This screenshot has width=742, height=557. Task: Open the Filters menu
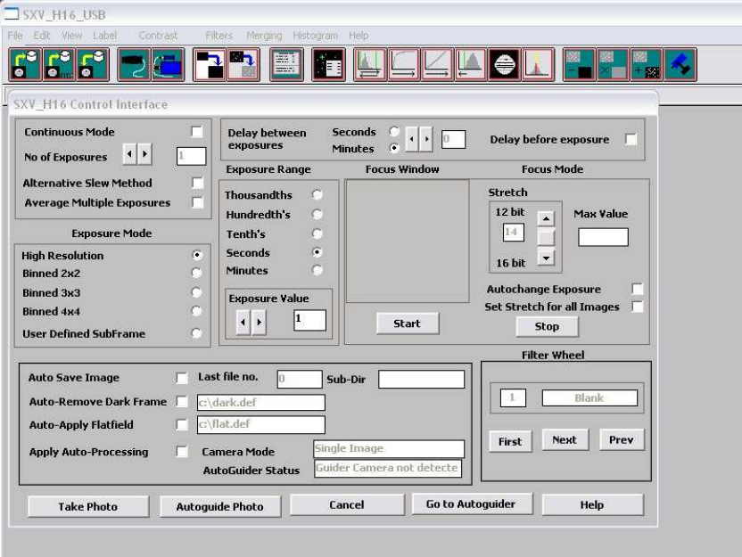[x=219, y=36]
